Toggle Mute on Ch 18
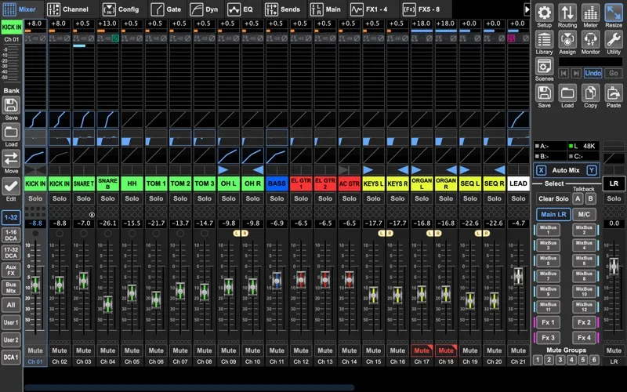Image resolution: width=627 pixels, height=392 pixels. 446,350
